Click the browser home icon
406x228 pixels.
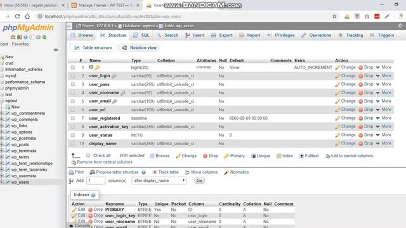[27, 16]
